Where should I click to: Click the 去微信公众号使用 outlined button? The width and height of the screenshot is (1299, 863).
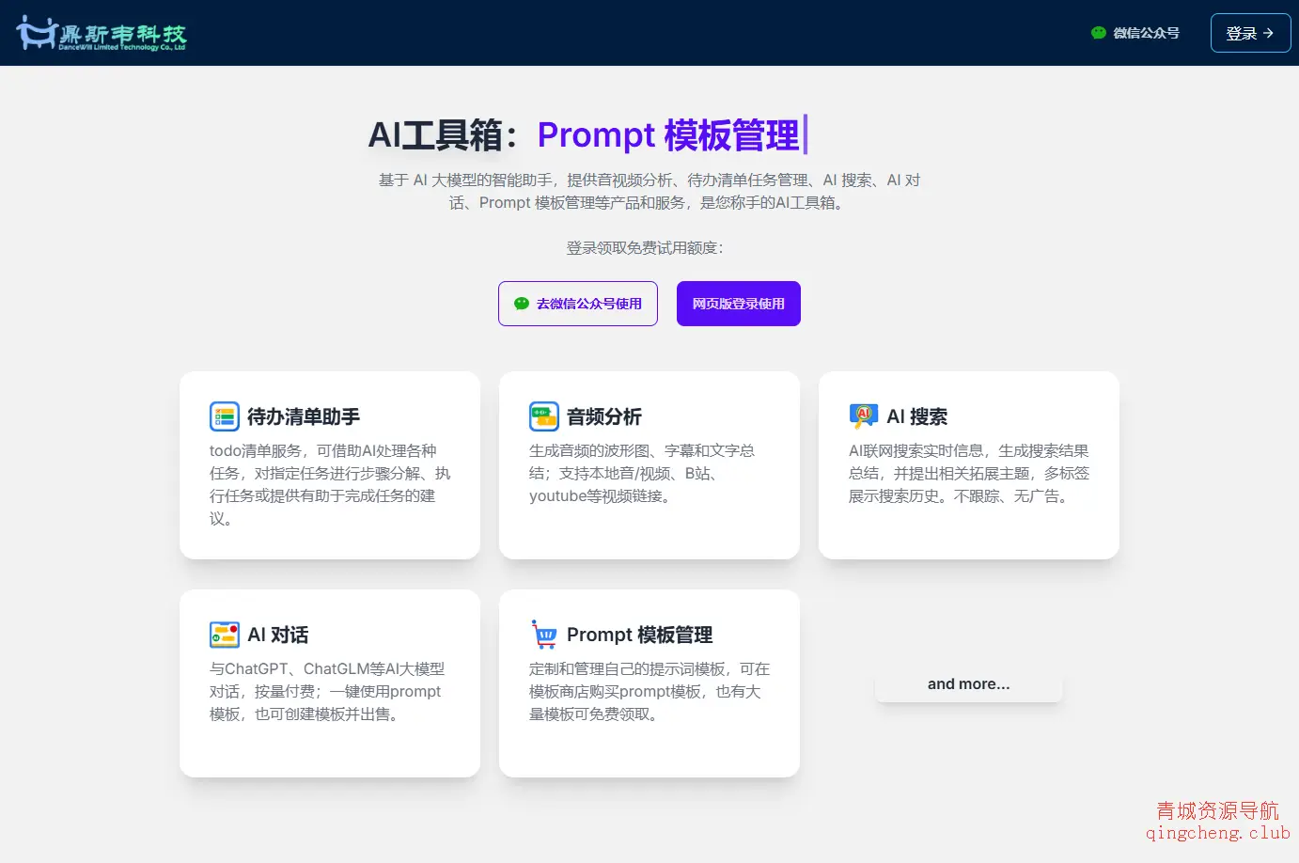(x=577, y=303)
